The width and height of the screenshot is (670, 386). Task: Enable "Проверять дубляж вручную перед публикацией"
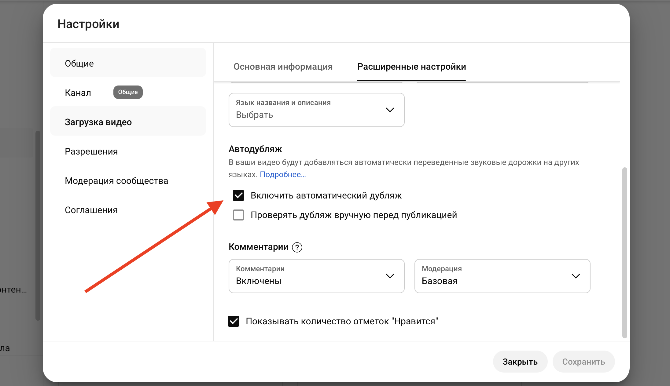tap(238, 215)
